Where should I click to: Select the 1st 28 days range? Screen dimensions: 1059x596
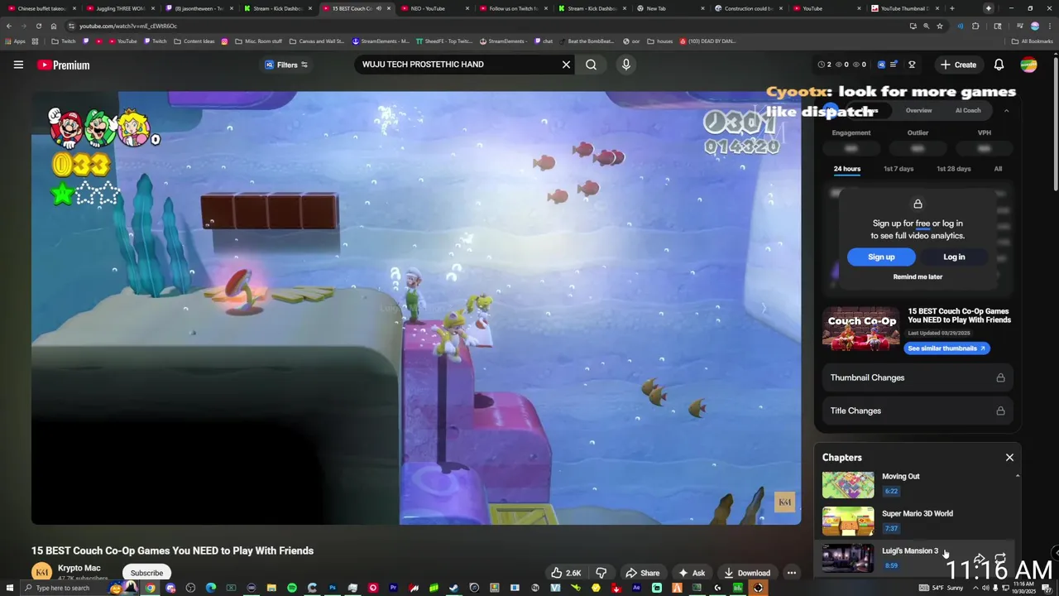click(x=953, y=169)
